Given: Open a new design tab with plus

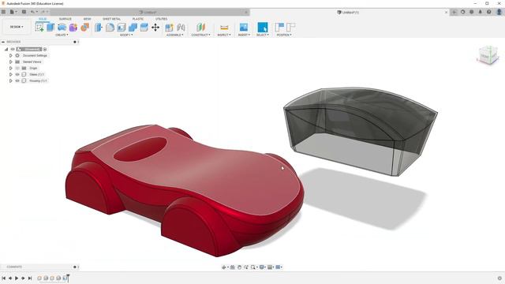Looking at the screenshot, I should (454, 13).
